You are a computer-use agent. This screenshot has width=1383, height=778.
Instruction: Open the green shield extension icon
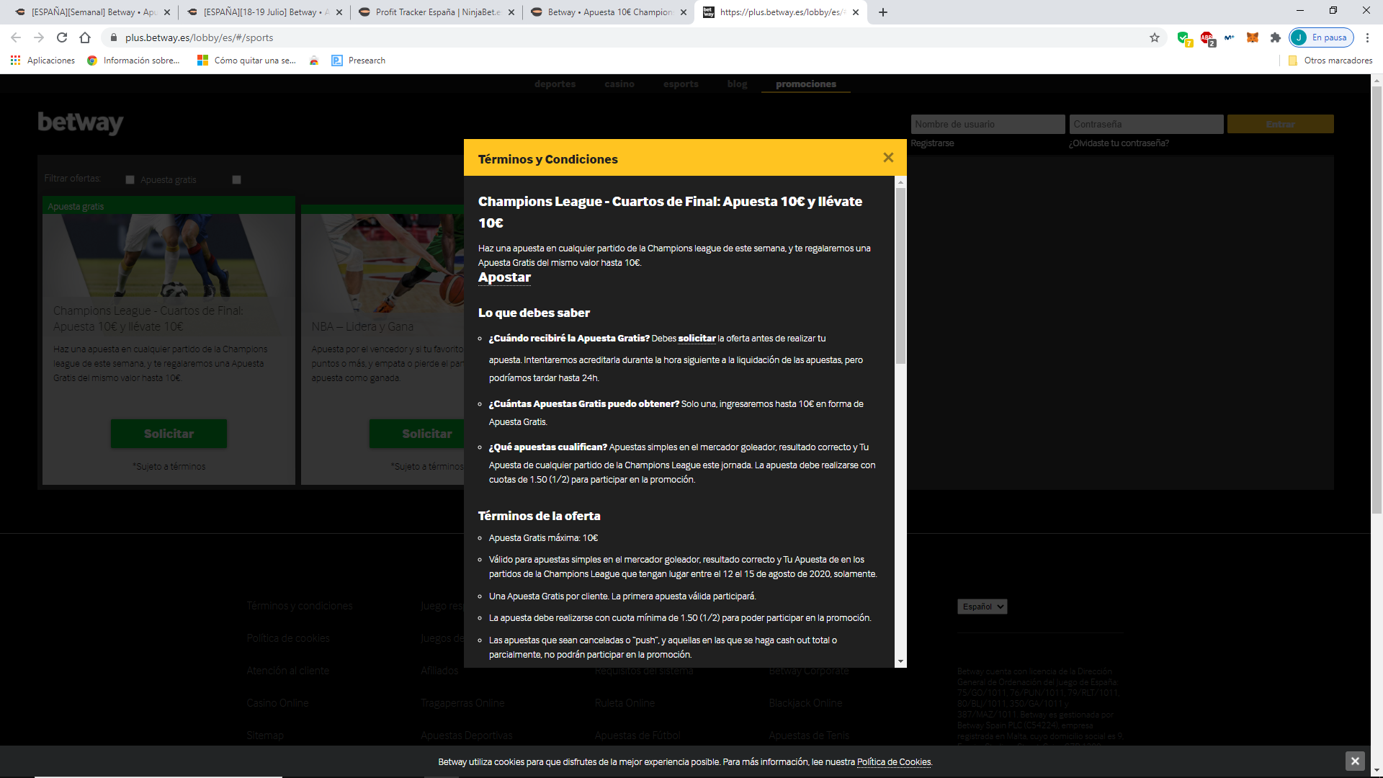[x=1183, y=38]
